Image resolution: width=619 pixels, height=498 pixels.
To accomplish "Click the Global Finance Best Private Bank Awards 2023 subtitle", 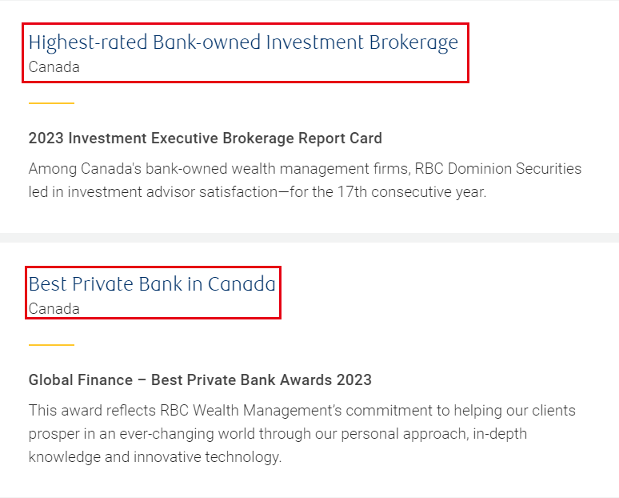I will pyautogui.click(x=200, y=380).
